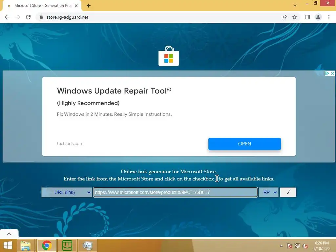Go back with the browser back arrow

[7, 17]
